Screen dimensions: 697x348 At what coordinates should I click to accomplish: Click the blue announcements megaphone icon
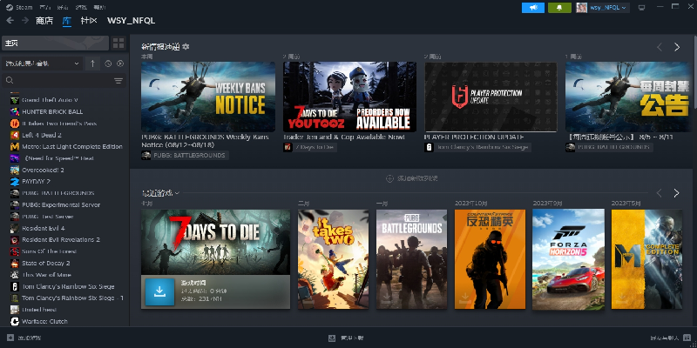533,8
